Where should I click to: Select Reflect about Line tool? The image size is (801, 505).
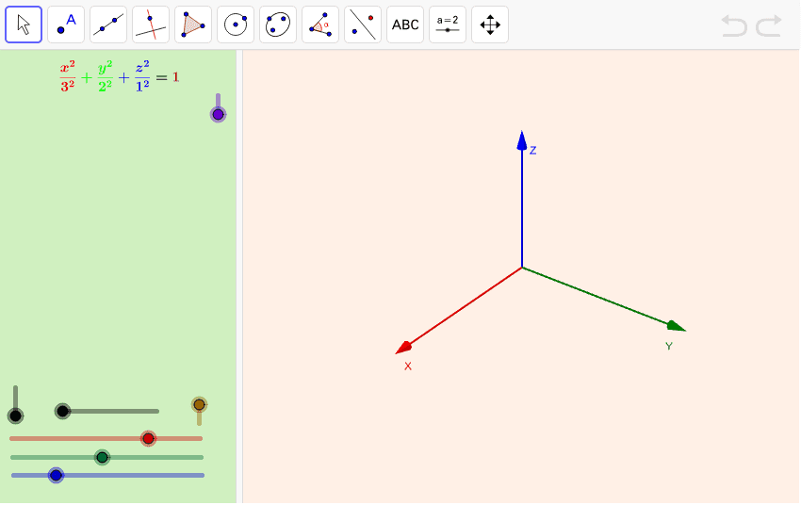click(x=363, y=24)
